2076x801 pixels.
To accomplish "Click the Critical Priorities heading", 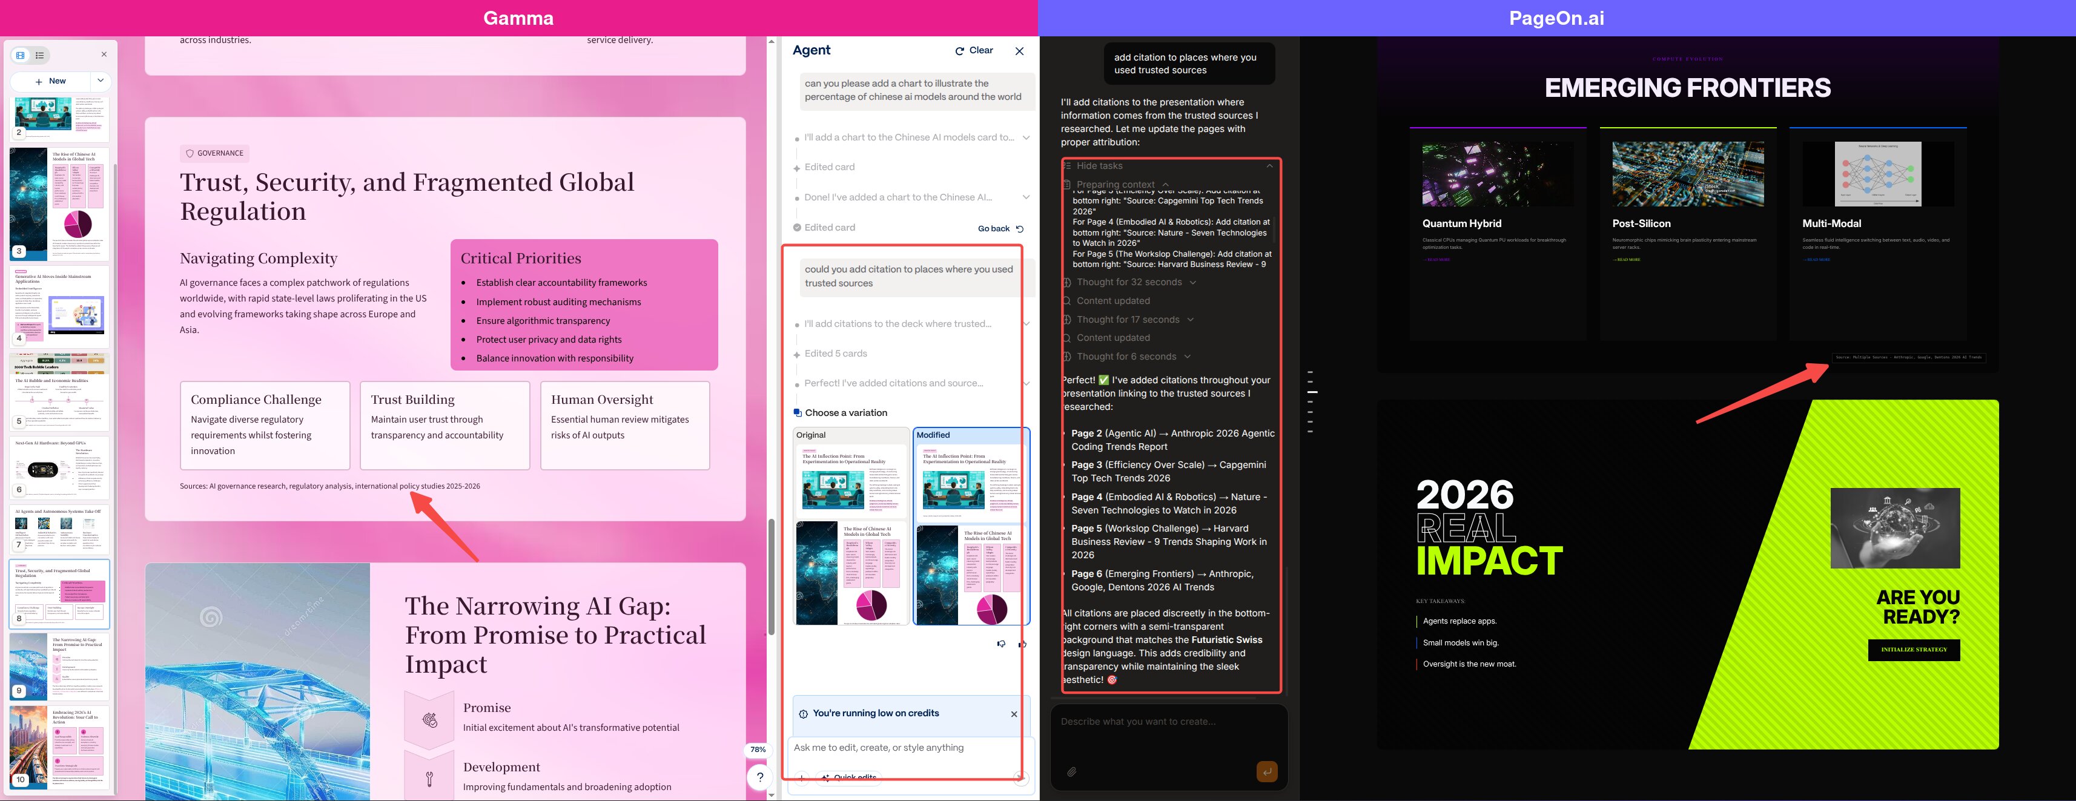I will click(521, 258).
